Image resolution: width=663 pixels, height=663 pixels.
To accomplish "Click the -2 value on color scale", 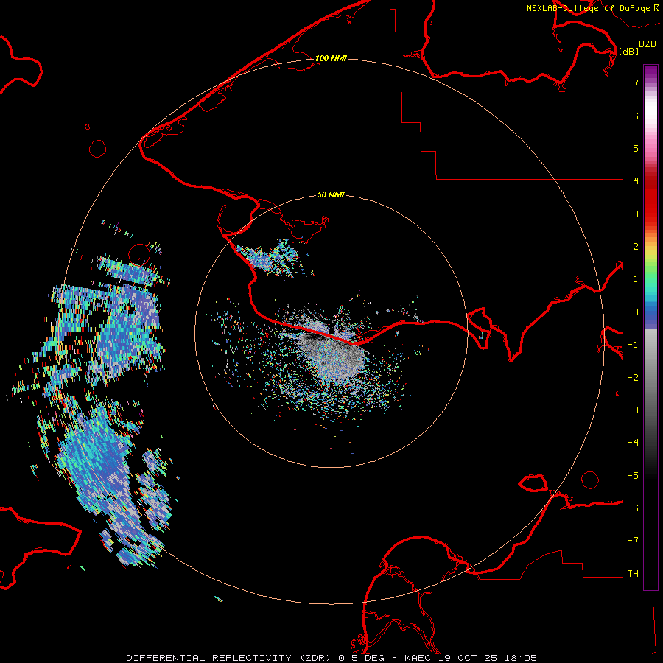I will (x=633, y=378).
